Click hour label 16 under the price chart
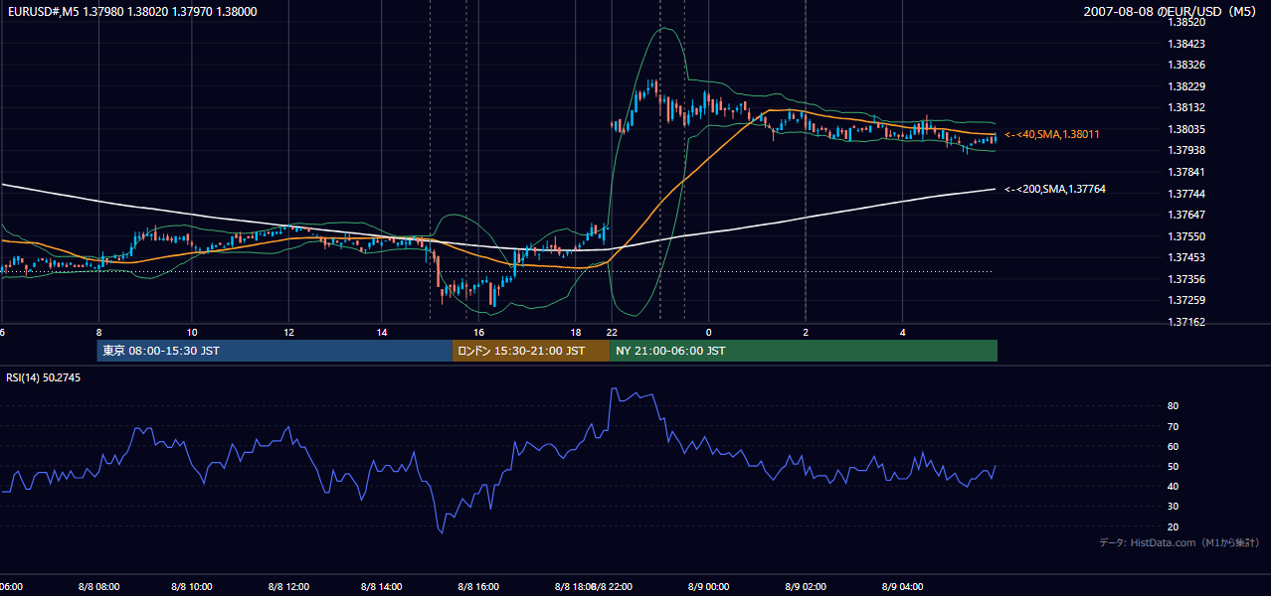1271x596 pixels. (x=478, y=332)
